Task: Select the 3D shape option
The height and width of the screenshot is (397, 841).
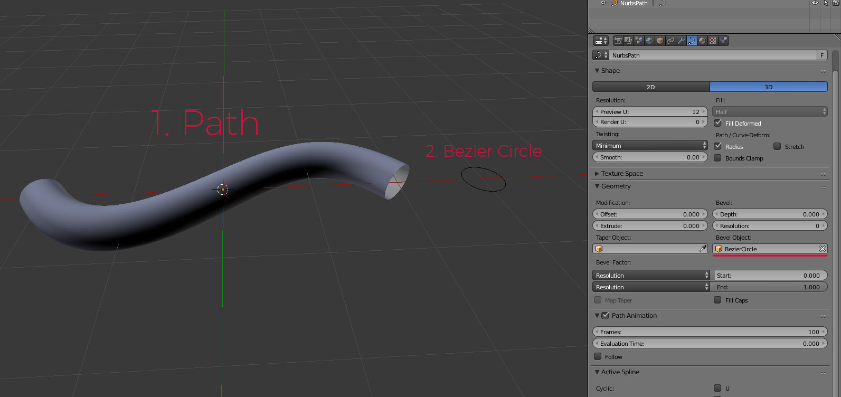Action: (x=769, y=87)
